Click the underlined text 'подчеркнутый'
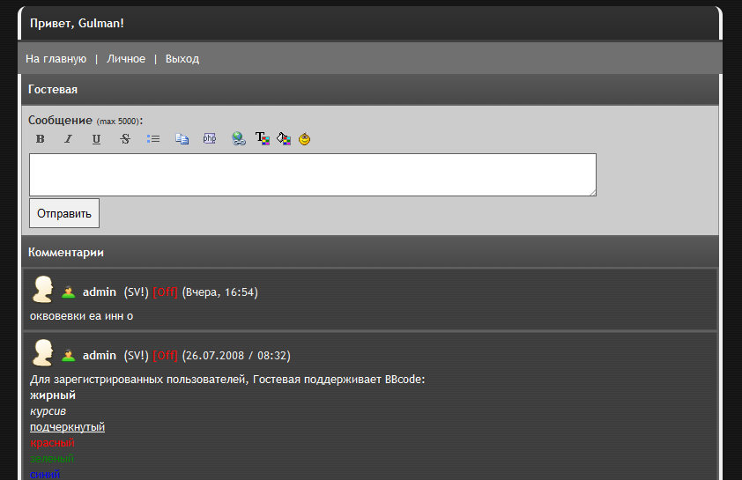Image resolution: width=742 pixels, height=480 pixels. pos(67,427)
